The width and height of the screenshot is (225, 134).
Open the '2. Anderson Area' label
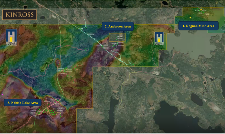click(118, 26)
